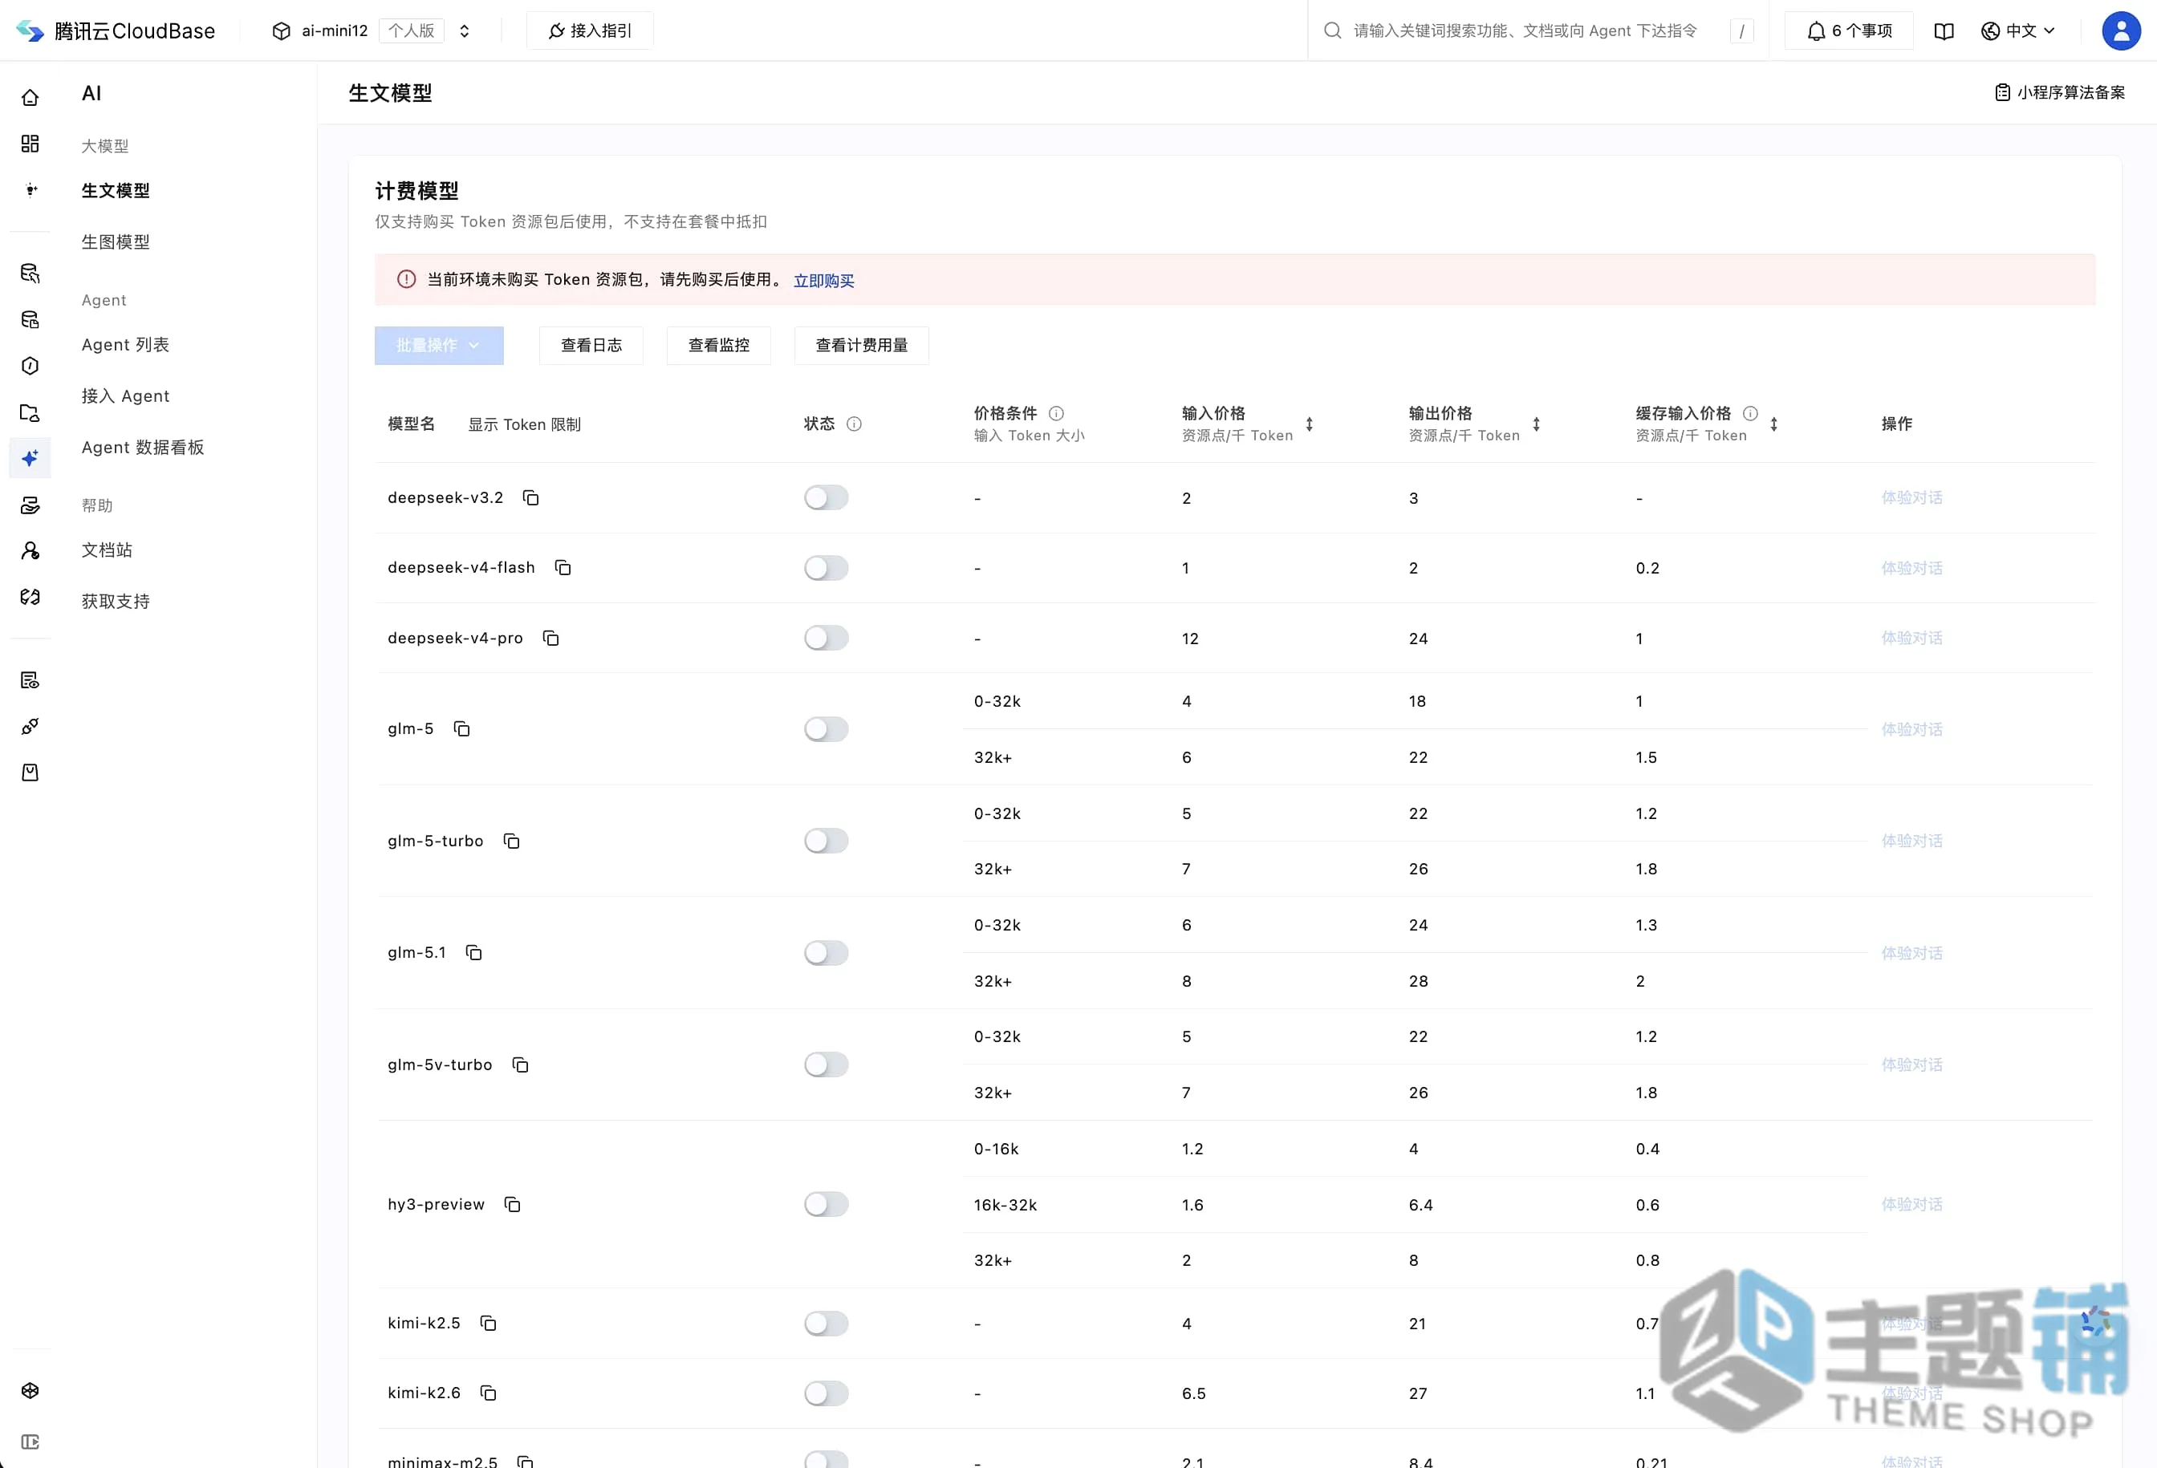Open the 批量操作 dropdown
The image size is (2157, 1468).
(x=439, y=345)
